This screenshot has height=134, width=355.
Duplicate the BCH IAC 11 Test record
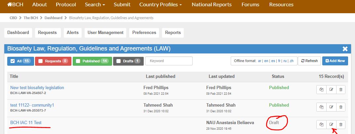[x=321, y=124]
